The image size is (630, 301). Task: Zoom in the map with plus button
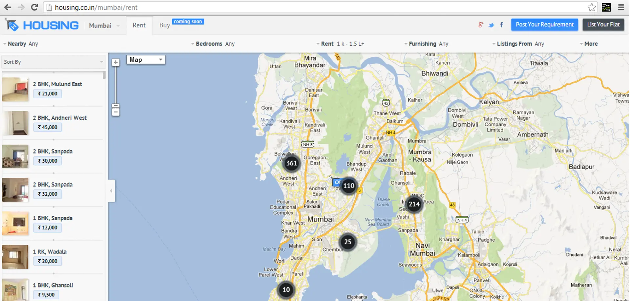pyautogui.click(x=115, y=62)
